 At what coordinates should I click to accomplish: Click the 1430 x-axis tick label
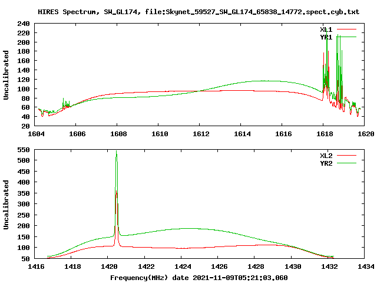293,266
